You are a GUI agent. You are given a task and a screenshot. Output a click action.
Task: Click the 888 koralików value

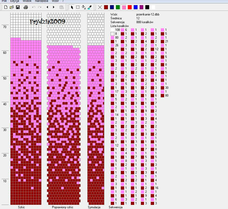[x=145, y=22]
